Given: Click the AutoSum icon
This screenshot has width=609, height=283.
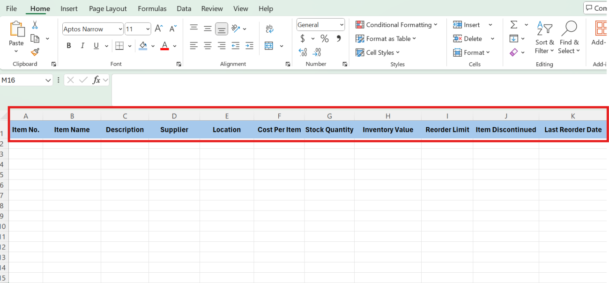Looking at the screenshot, I should click(x=514, y=24).
